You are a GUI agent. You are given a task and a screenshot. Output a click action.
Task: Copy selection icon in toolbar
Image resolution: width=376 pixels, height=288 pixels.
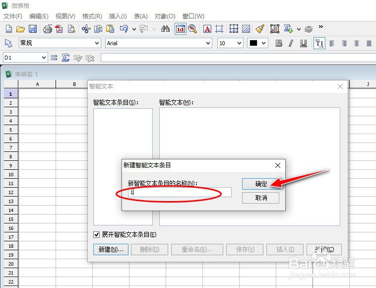[x=98, y=29]
